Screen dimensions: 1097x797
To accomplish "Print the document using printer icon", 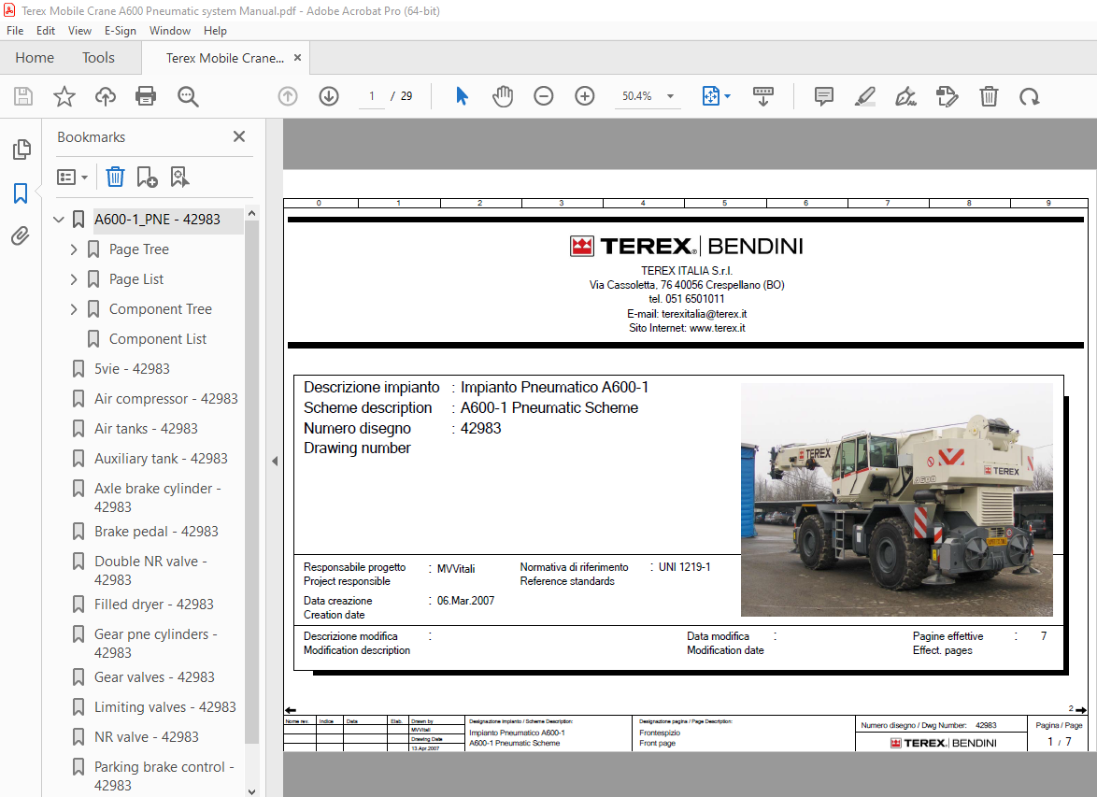I will (146, 96).
